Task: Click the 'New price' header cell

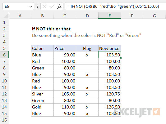Action: click(109, 48)
